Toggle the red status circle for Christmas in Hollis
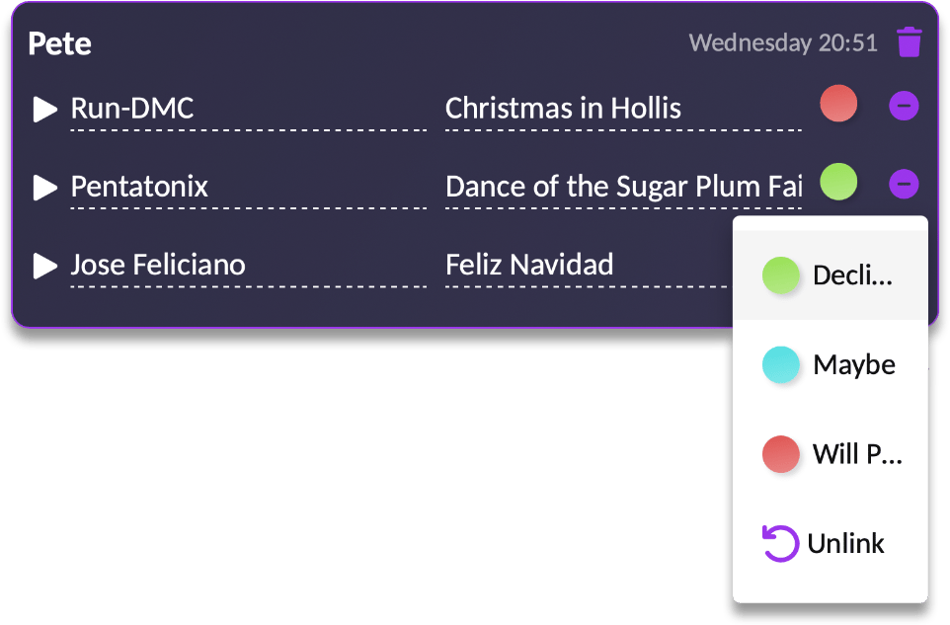 coord(838,103)
